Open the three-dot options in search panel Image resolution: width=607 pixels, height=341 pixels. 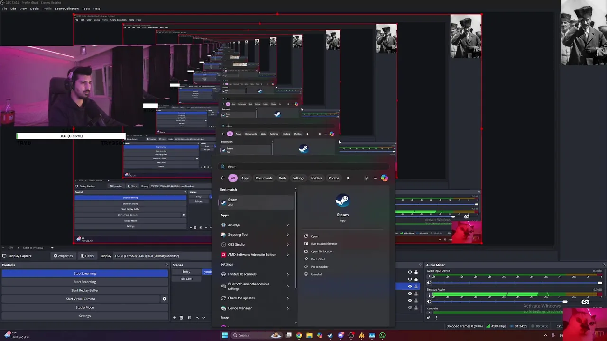coord(375,178)
